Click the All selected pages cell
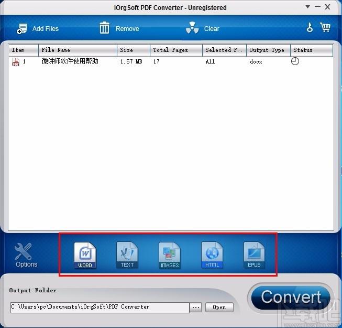The height and width of the screenshot is (328, 342). coord(210,61)
